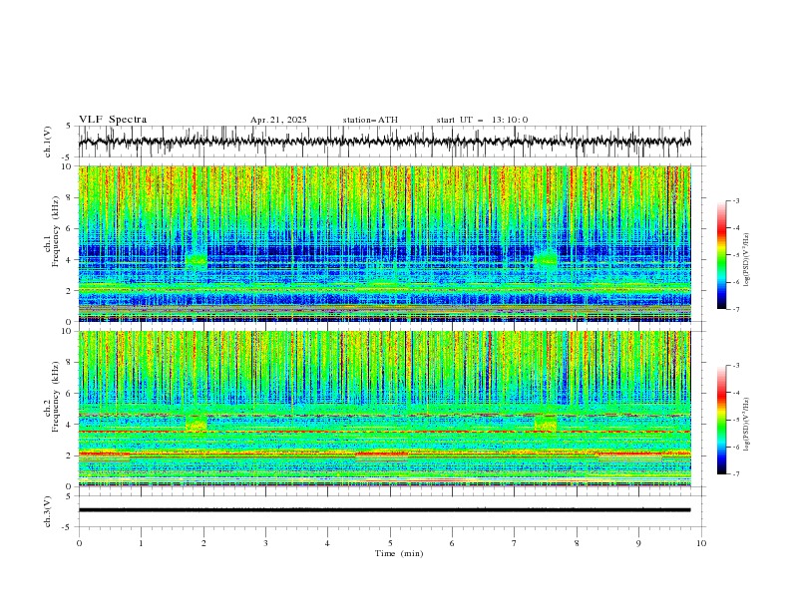Viewport: 790px width, 610px height.
Task: Click the time axis tick label "9"
Action: (x=638, y=543)
